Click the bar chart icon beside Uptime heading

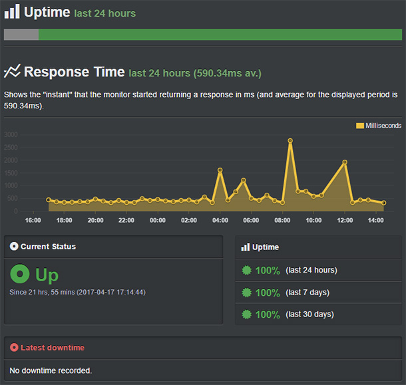12,11
